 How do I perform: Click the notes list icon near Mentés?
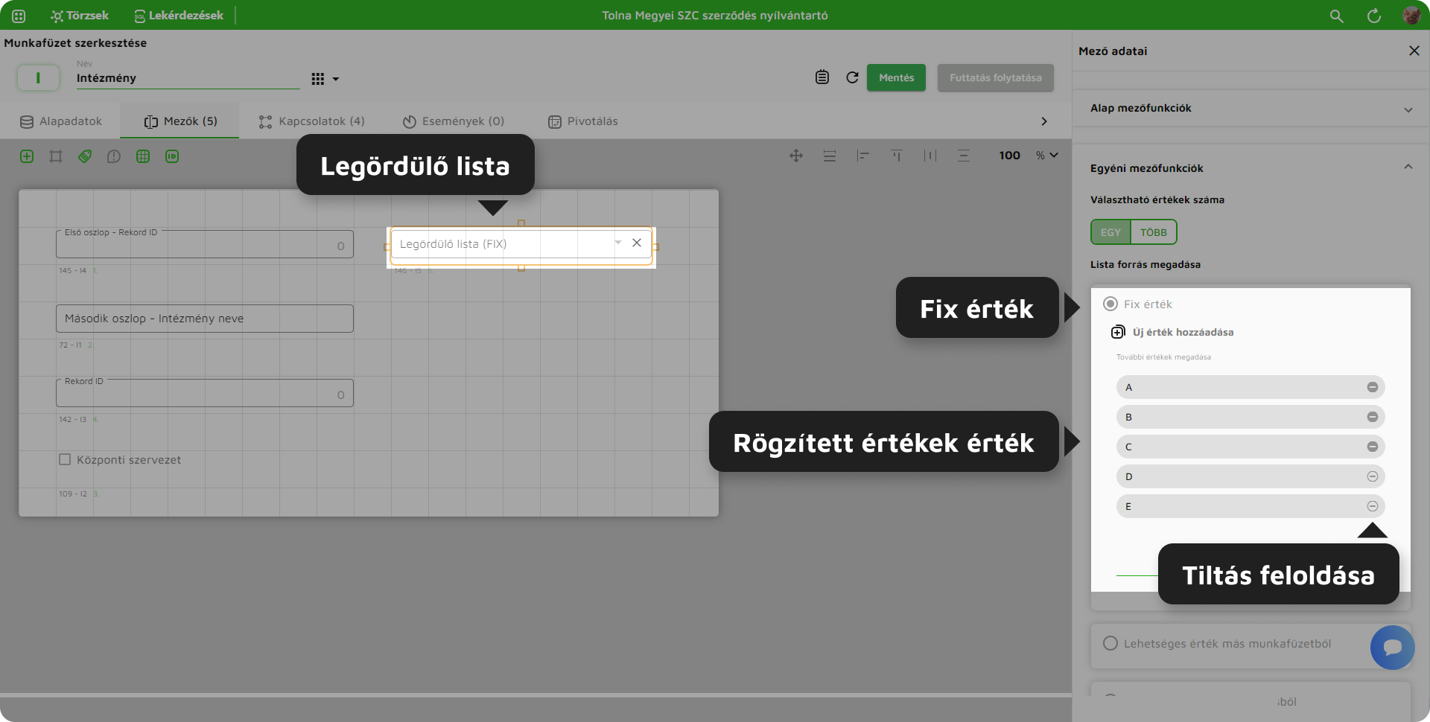coord(822,77)
